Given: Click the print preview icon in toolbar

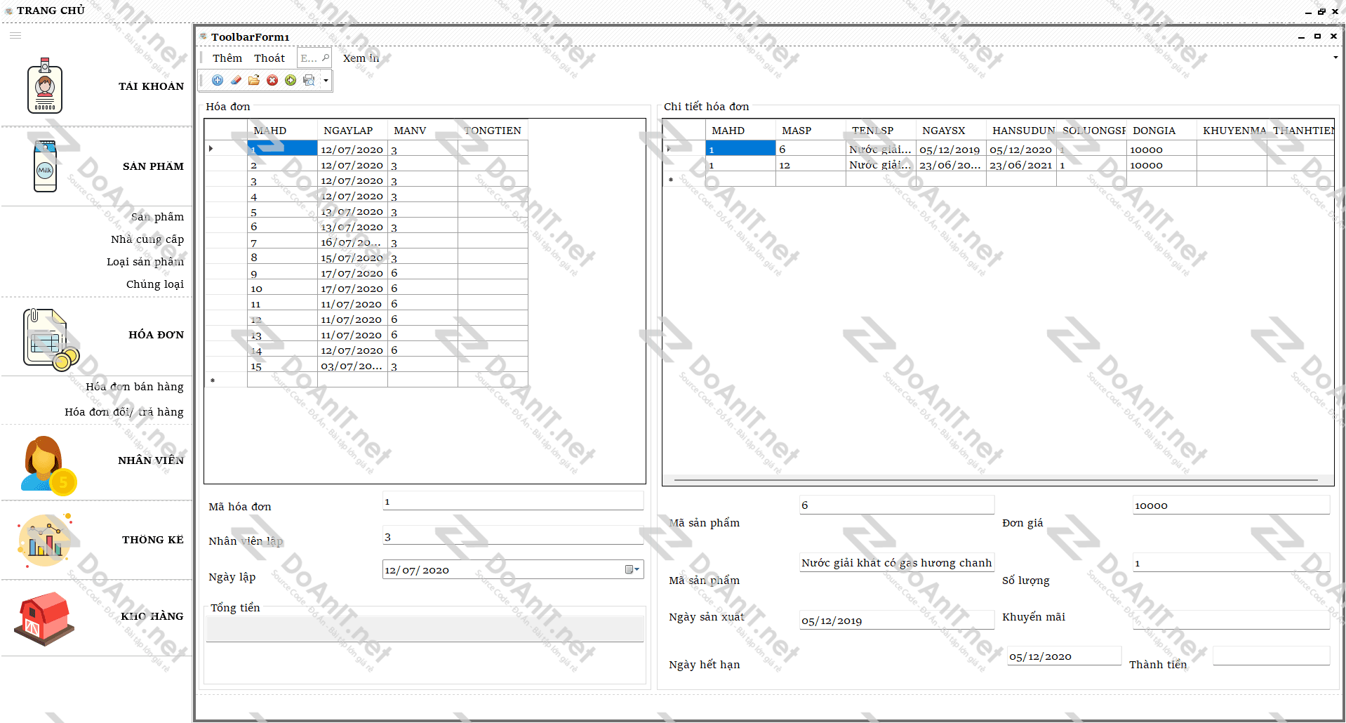Looking at the screenshot, I should pos(309,81).
